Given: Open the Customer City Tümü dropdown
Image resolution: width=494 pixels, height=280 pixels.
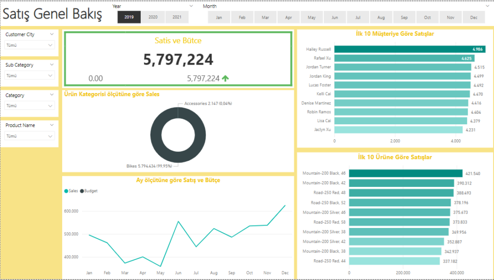Looking at the screenshot, I should pos(29,45).
